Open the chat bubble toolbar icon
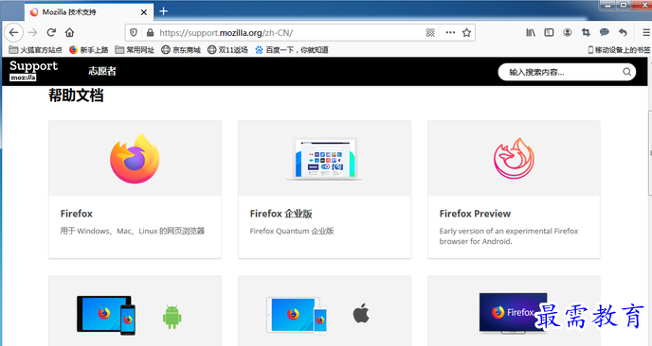 (605, 32)
